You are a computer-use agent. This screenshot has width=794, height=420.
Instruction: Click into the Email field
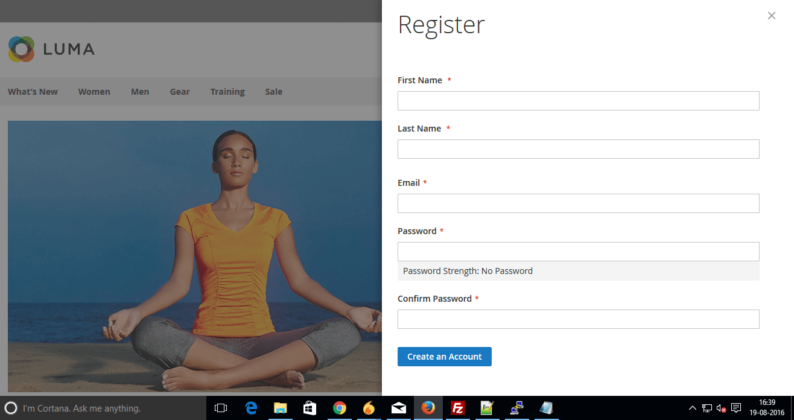(x=578, y=203)
